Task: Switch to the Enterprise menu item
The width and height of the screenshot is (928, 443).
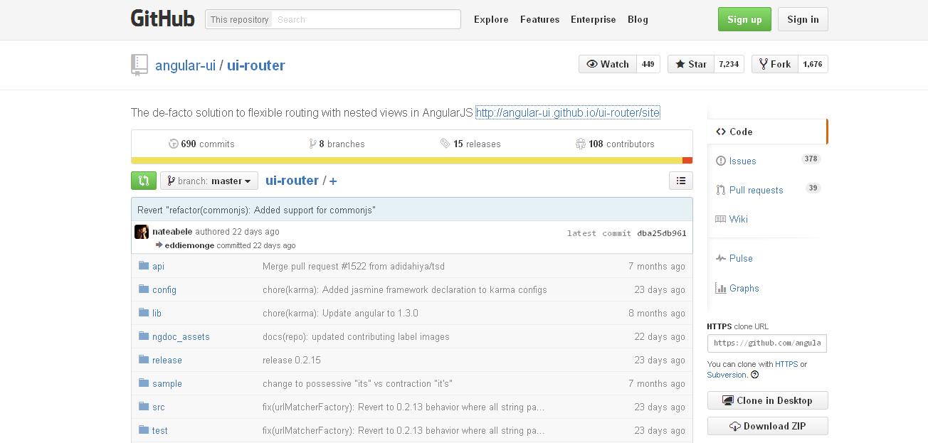Action: 593,19
